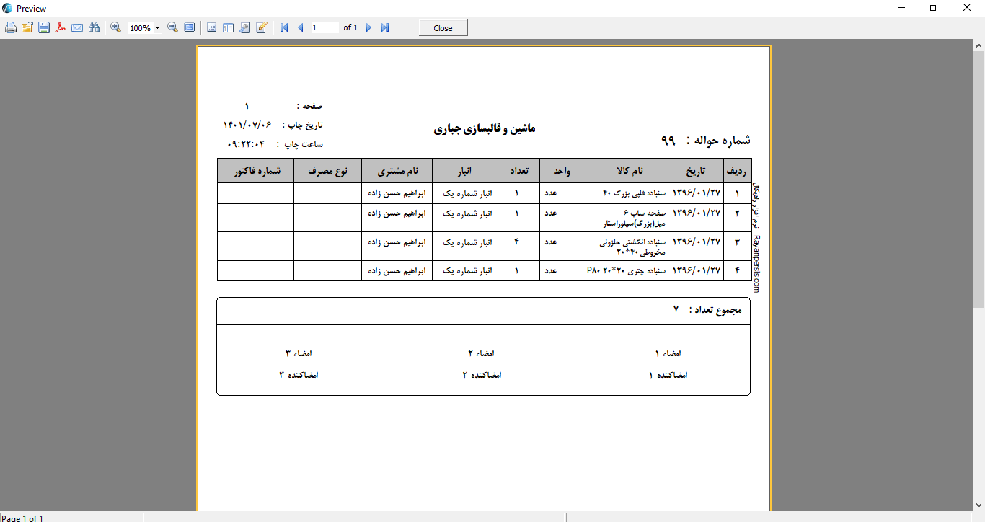Screen dimensions: 985x522
Task: Click the 'صفحه' page label
Action: click(310, 106)
